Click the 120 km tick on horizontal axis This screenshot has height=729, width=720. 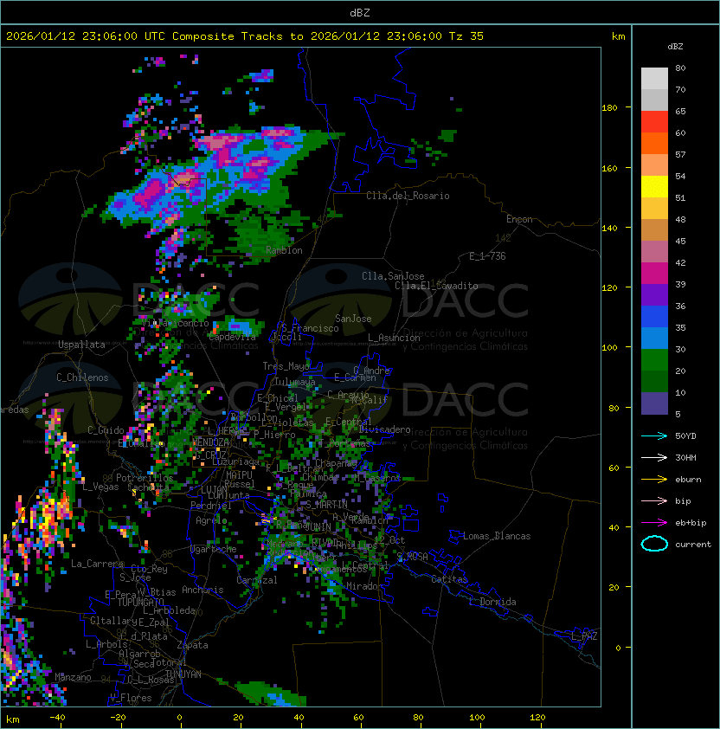pyautogui.click(x=537, y=718)
